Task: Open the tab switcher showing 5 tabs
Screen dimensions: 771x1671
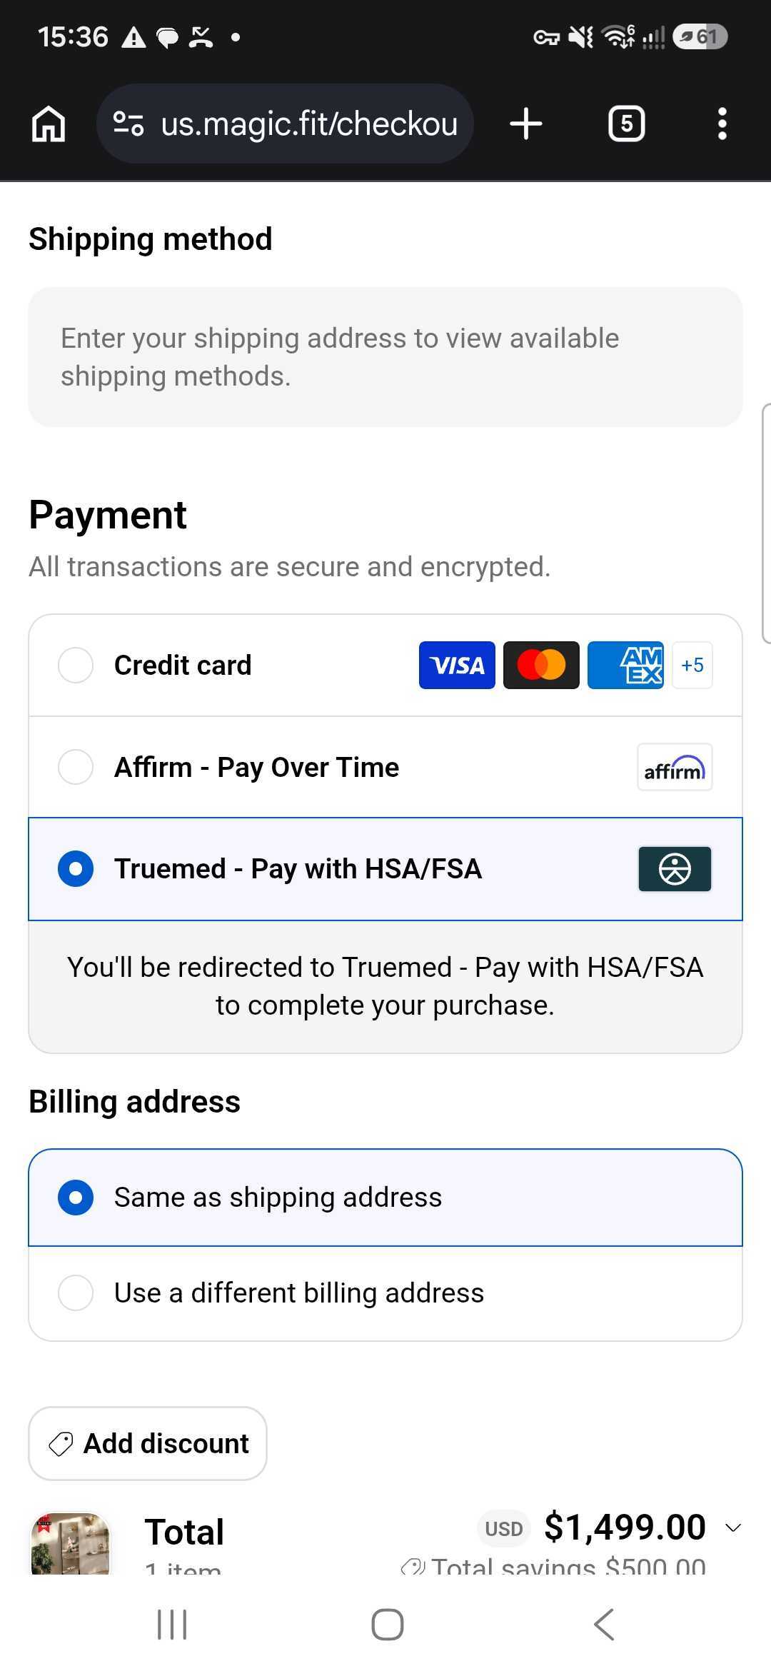Action: pos(626,124)
